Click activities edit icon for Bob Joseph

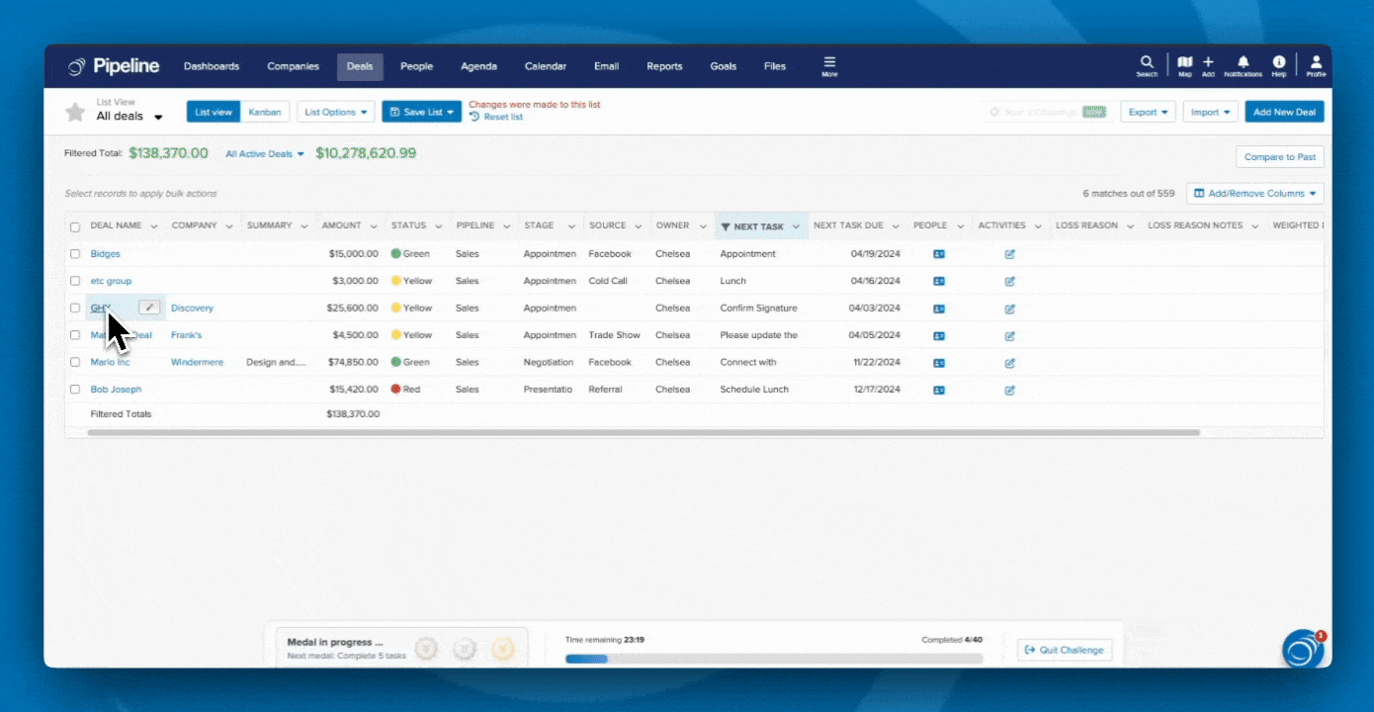[x=1009, y=390]
